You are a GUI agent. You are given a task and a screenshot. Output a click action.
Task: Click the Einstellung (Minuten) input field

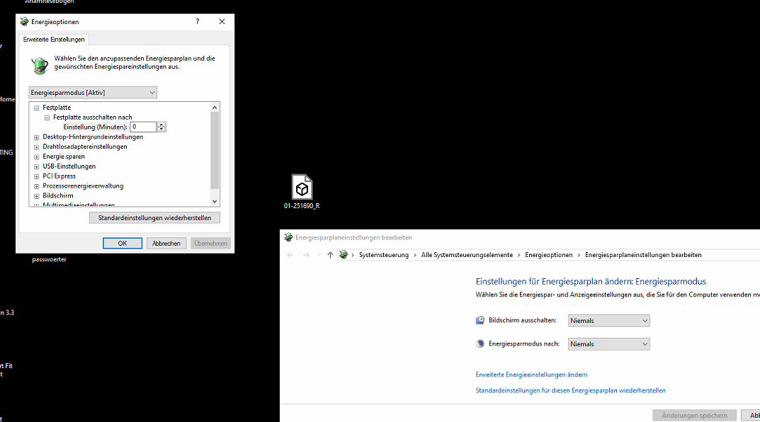click(x=143, y=127)
